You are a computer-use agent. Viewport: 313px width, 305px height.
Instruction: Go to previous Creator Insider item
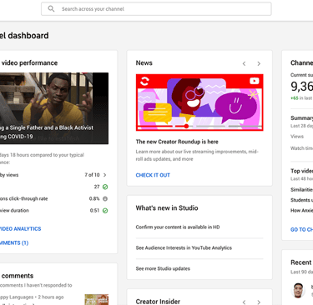click(244, 302)
